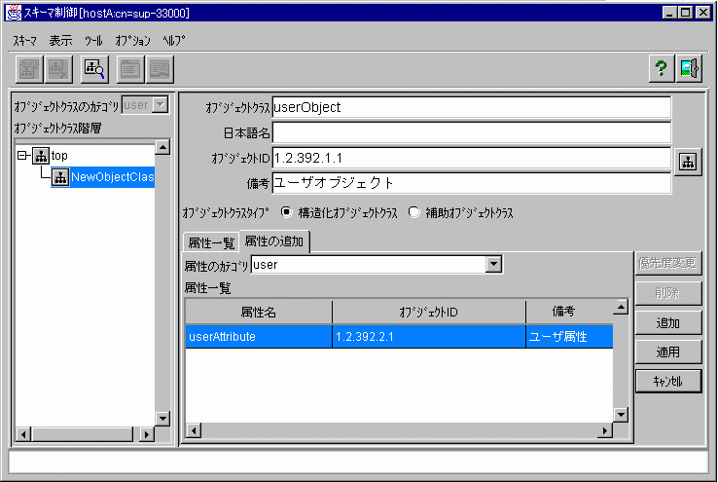Click the class tree scroll right arrow
This screenshot has height=482, width=718.
147,434
